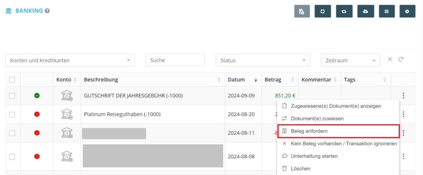This screenshot has height=175, width=423.
Task: Choose Dokument(e) zuweisen from context menu
Action: point(338,118)
